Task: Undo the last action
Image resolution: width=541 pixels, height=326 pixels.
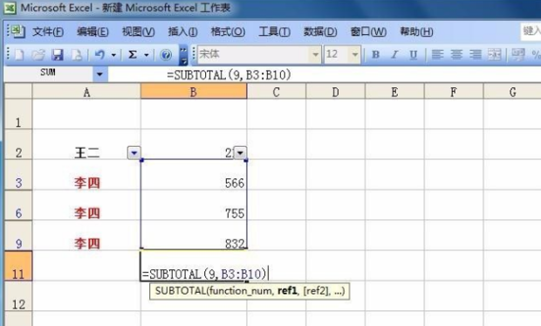Action: coord(99,54)
